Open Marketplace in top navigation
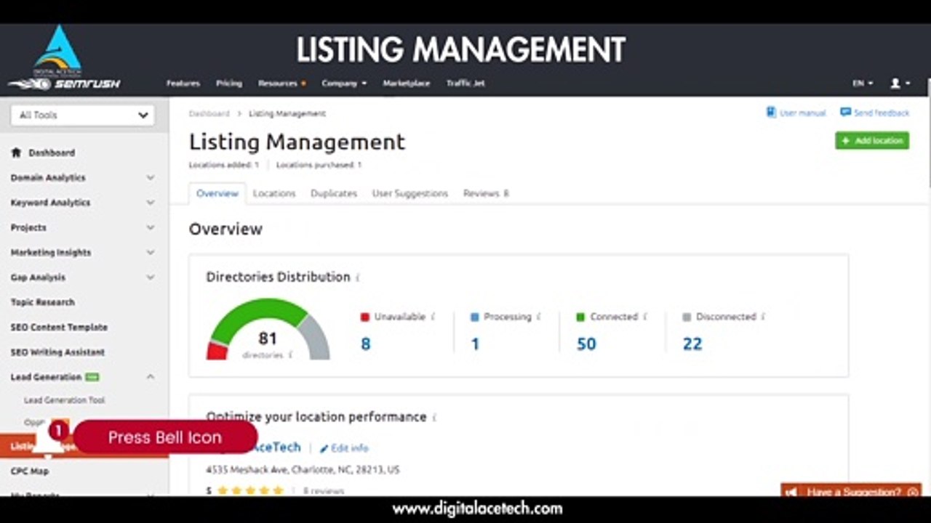 (x=407, y=84)
